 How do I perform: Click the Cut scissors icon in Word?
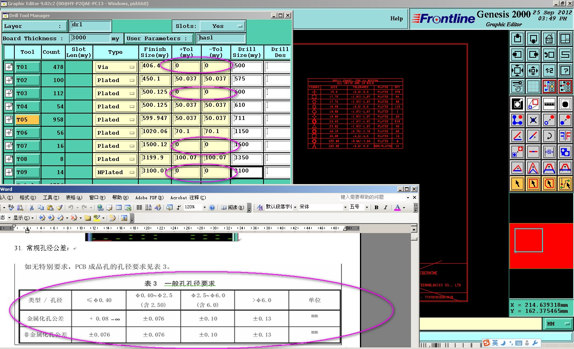click(31, 208)
